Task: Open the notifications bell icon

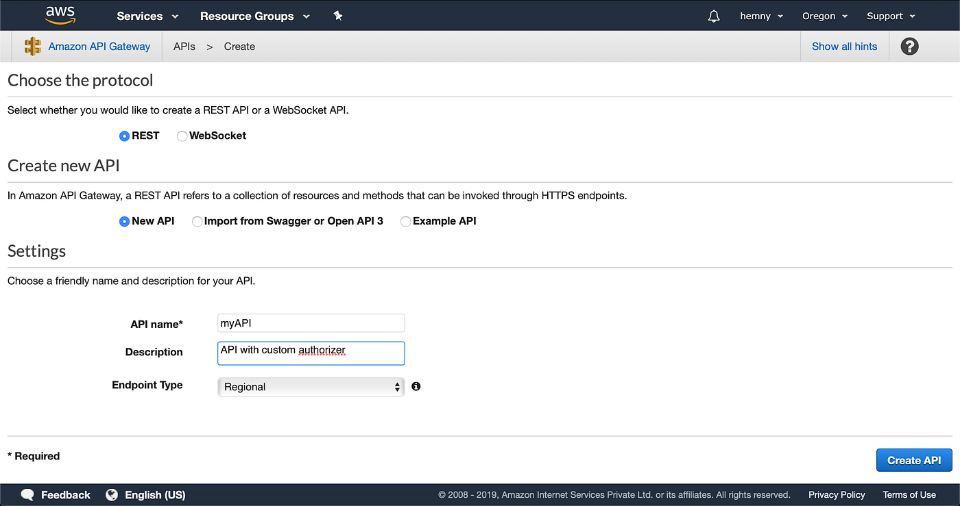Action: click(x=714, y=16)
